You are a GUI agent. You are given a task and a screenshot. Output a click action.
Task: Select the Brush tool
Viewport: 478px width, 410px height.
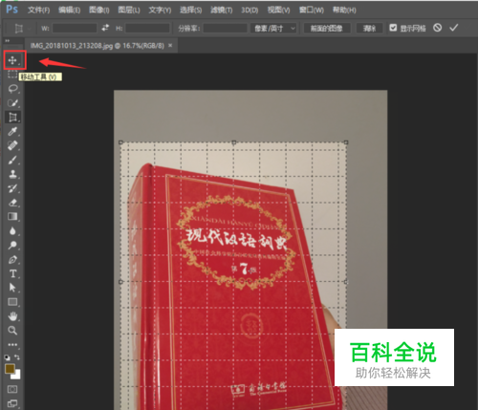[12, 160]
